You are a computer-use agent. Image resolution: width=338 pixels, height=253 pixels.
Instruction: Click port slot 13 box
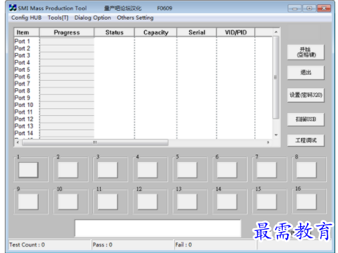click(x=187, y=201)
